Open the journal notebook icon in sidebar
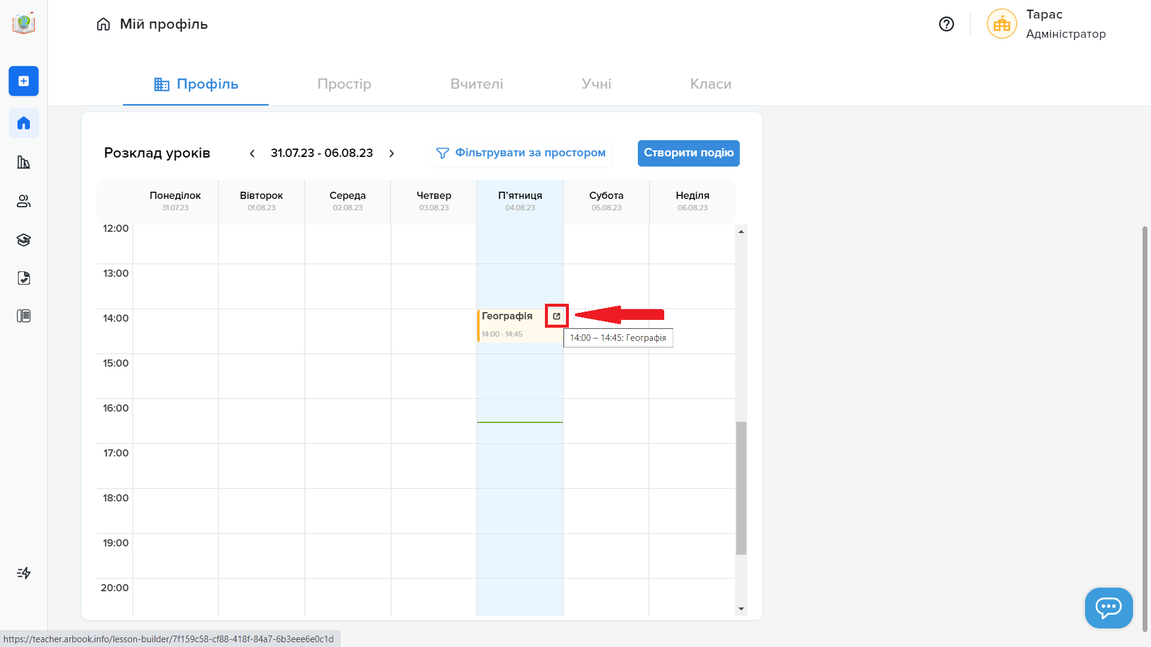Screen dimensions: 1151x647 coord(23,316)
